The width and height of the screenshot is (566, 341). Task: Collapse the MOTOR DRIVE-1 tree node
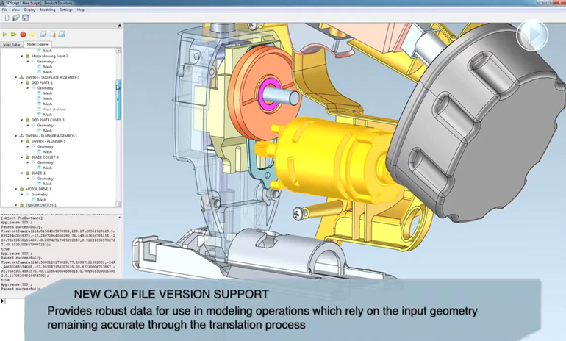point(16,189)
